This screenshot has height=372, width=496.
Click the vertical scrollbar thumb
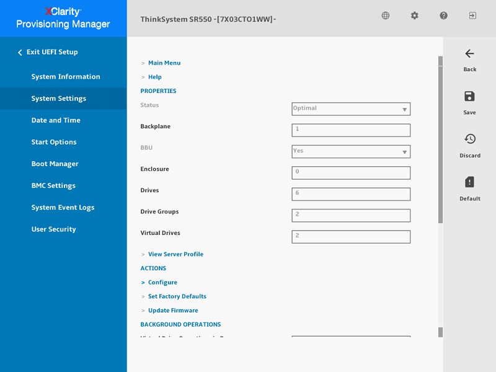pyautogui.click(x=440, y=144)
